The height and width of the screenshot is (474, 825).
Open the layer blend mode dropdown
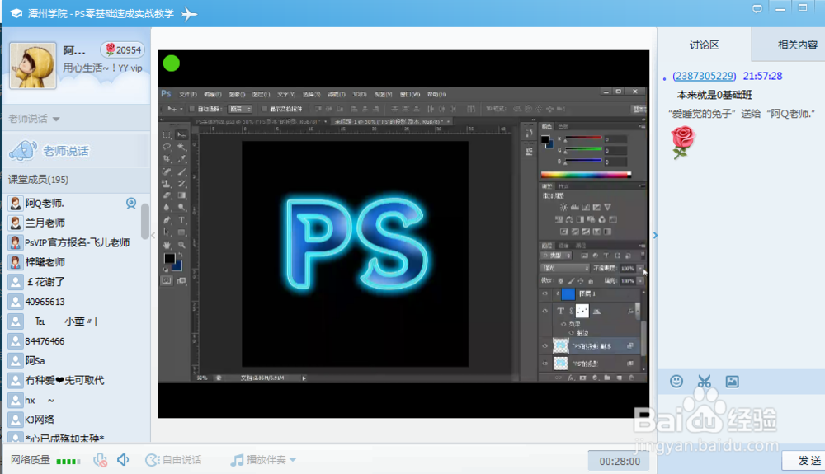click(566, 268)
